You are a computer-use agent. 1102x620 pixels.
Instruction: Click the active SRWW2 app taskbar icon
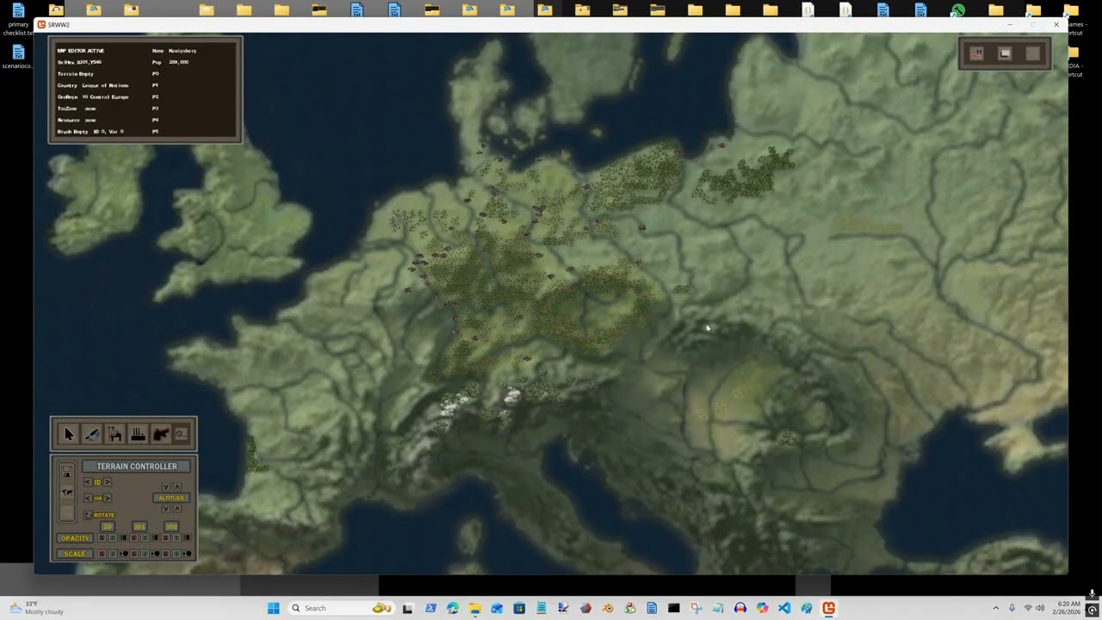pos(828,608)
